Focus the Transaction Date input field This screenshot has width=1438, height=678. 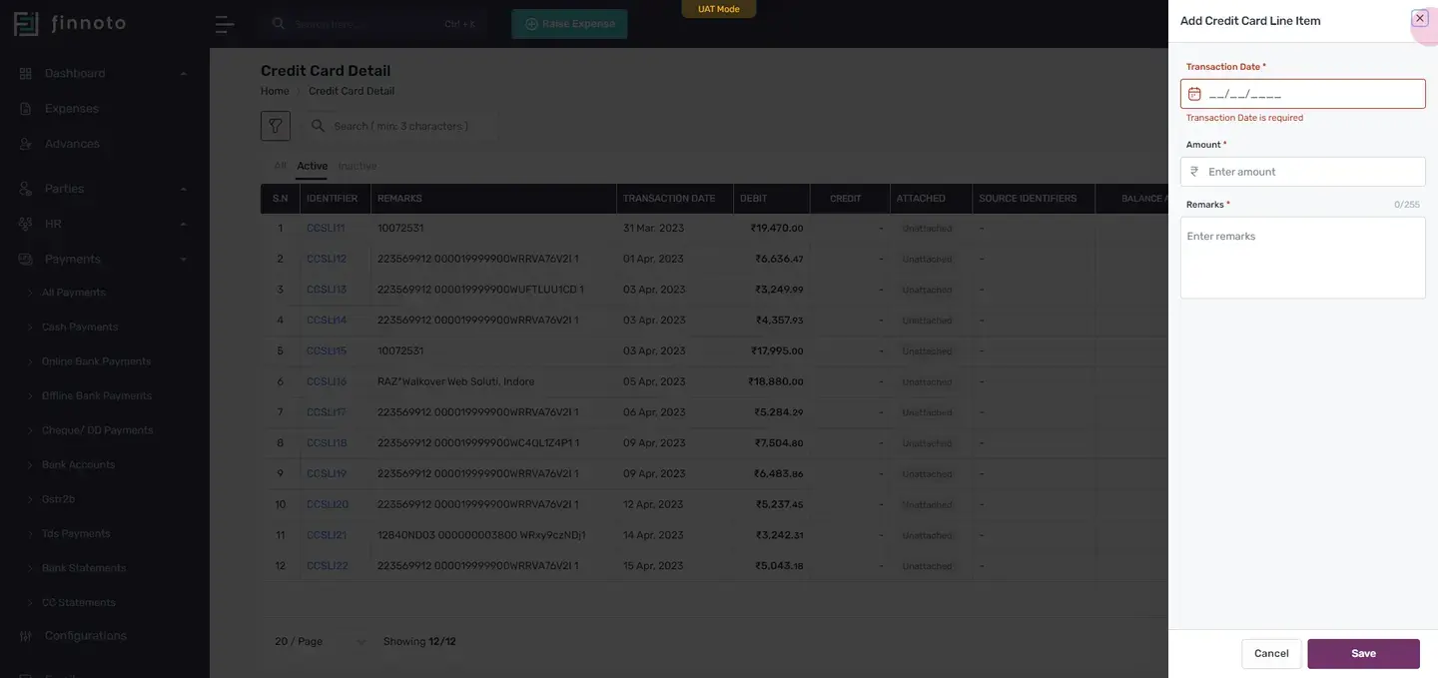[1303, 94]
